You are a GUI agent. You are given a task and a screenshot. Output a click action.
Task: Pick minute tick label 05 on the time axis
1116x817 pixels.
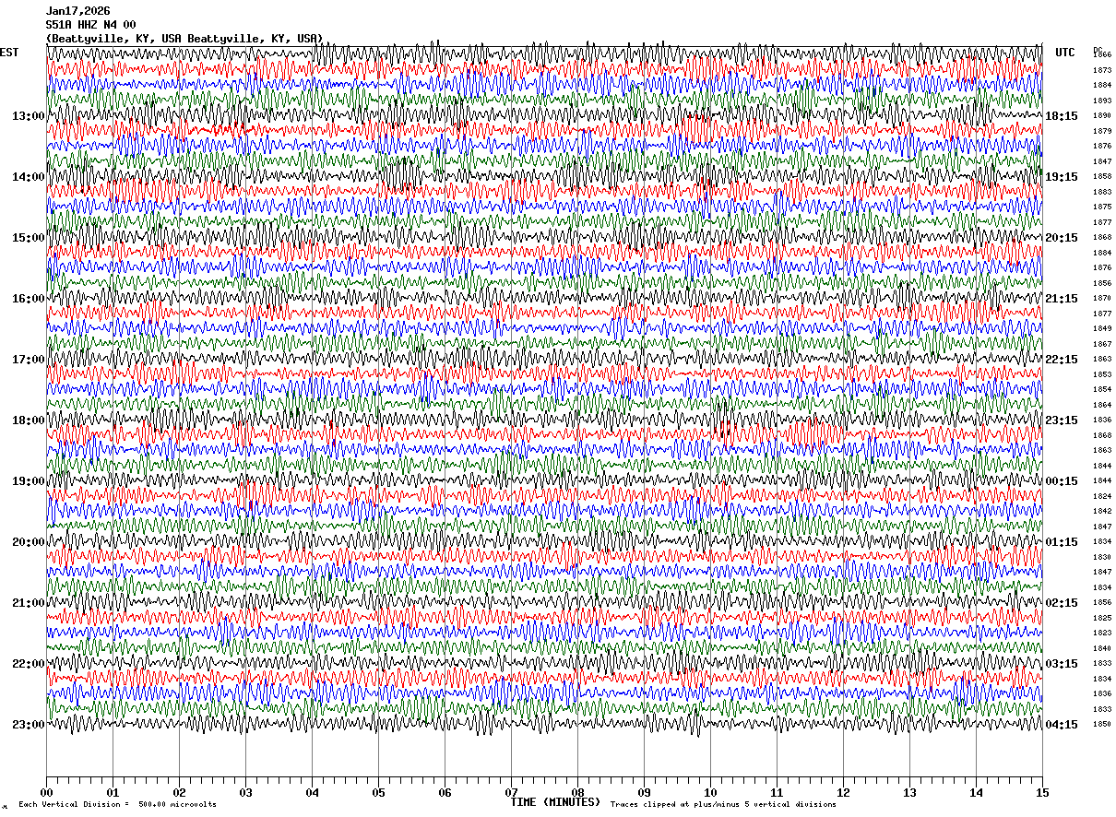point(378,792)
